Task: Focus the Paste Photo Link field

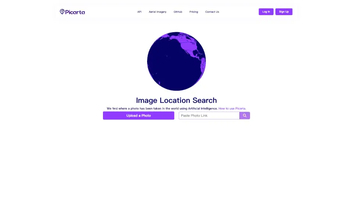Action: pyautogui.click(x=209, y=115)
